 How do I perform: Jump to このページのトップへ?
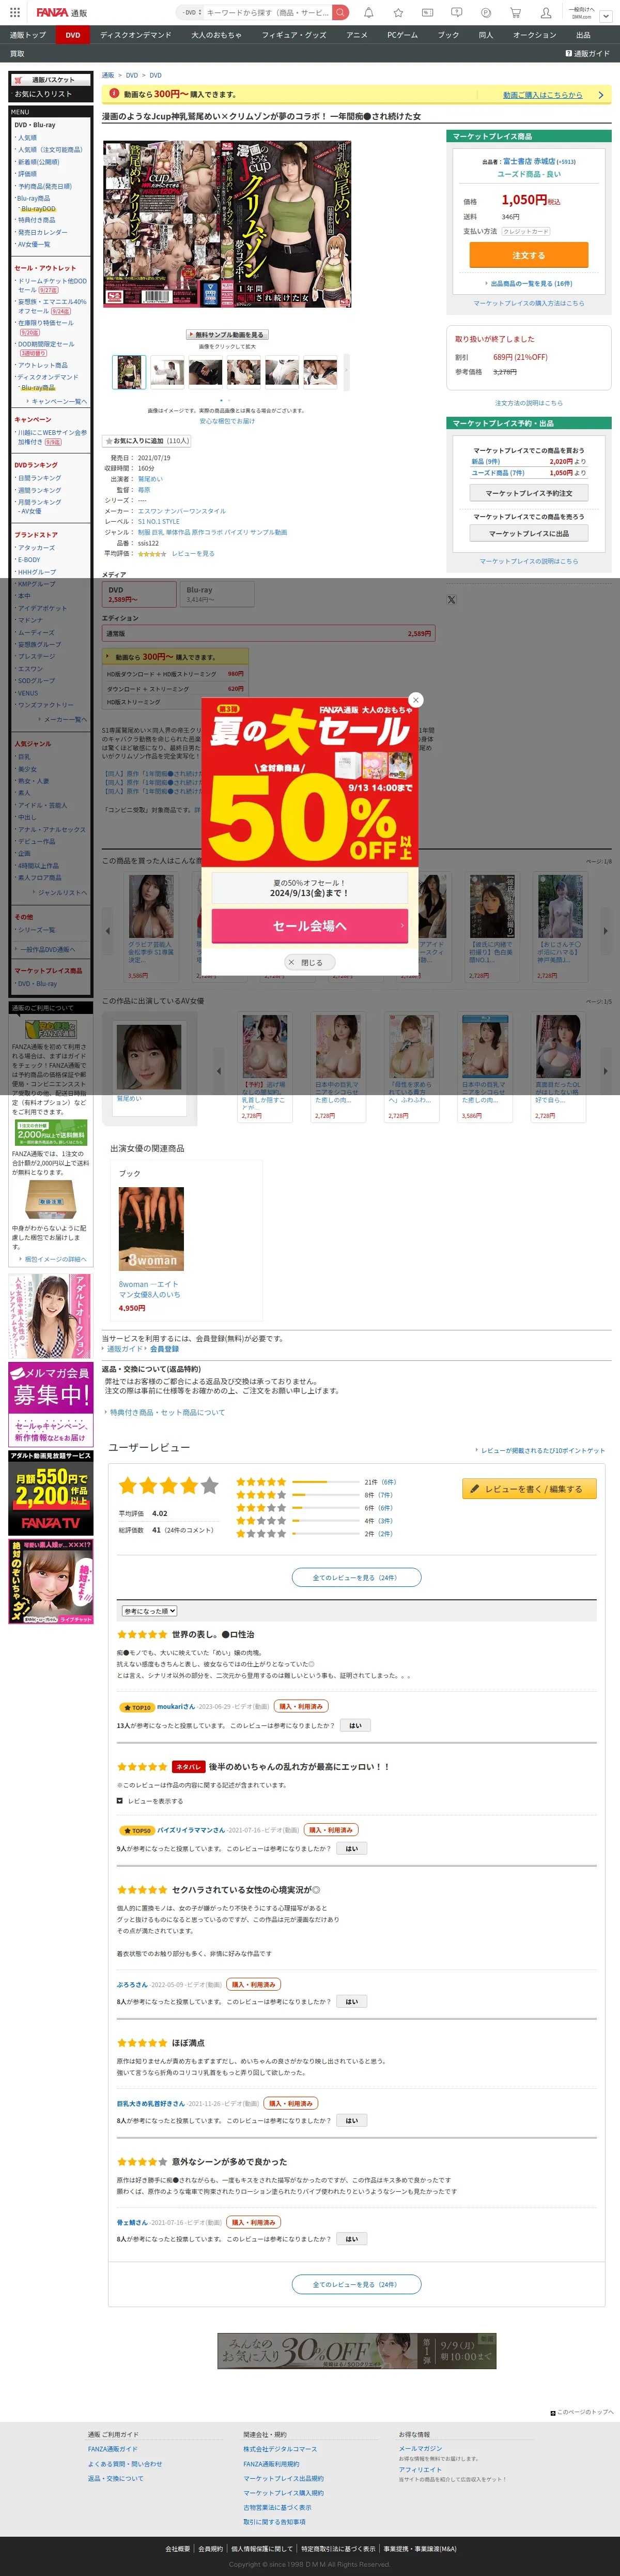pos(582,2412)
